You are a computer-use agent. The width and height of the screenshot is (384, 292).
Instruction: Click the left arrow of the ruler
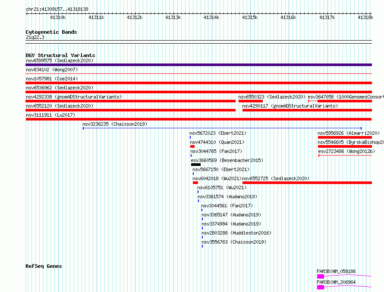point(27,13)
